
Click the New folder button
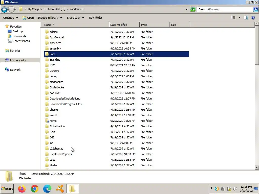click(95, 18)
